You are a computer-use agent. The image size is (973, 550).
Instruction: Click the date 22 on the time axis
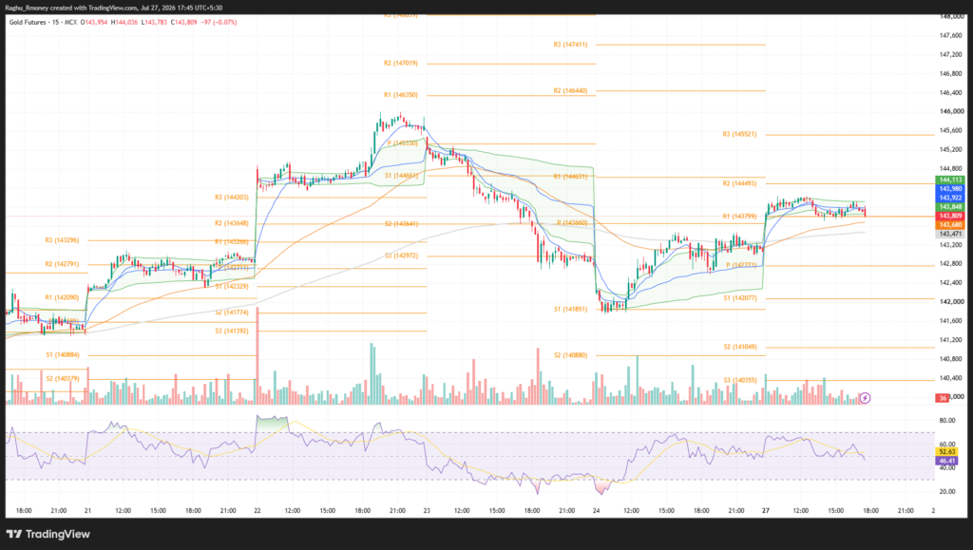pyautogui.click(x=257, y=511)
